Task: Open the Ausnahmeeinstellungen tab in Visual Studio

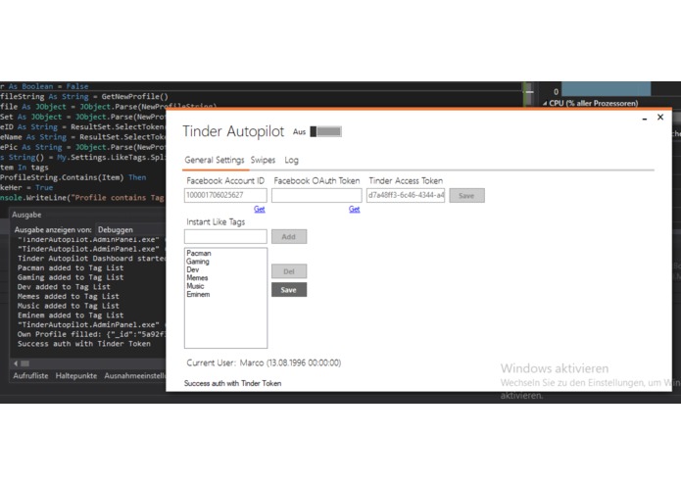Action: [134, 376]
